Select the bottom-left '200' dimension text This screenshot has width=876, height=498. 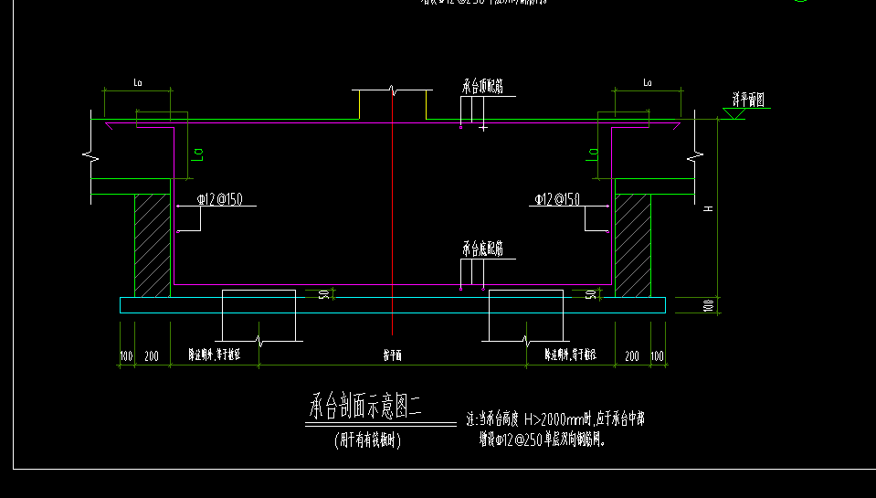152,356
